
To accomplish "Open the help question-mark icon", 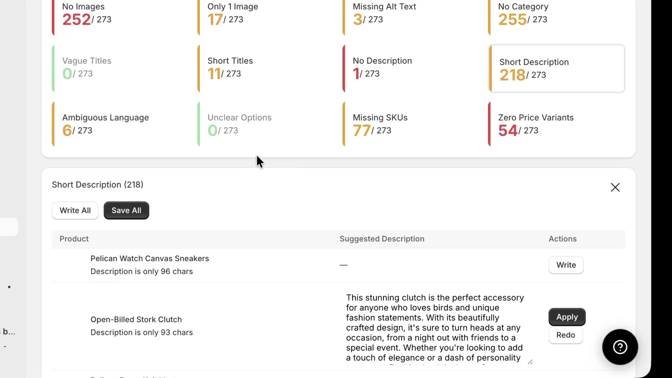I will 619,347.
